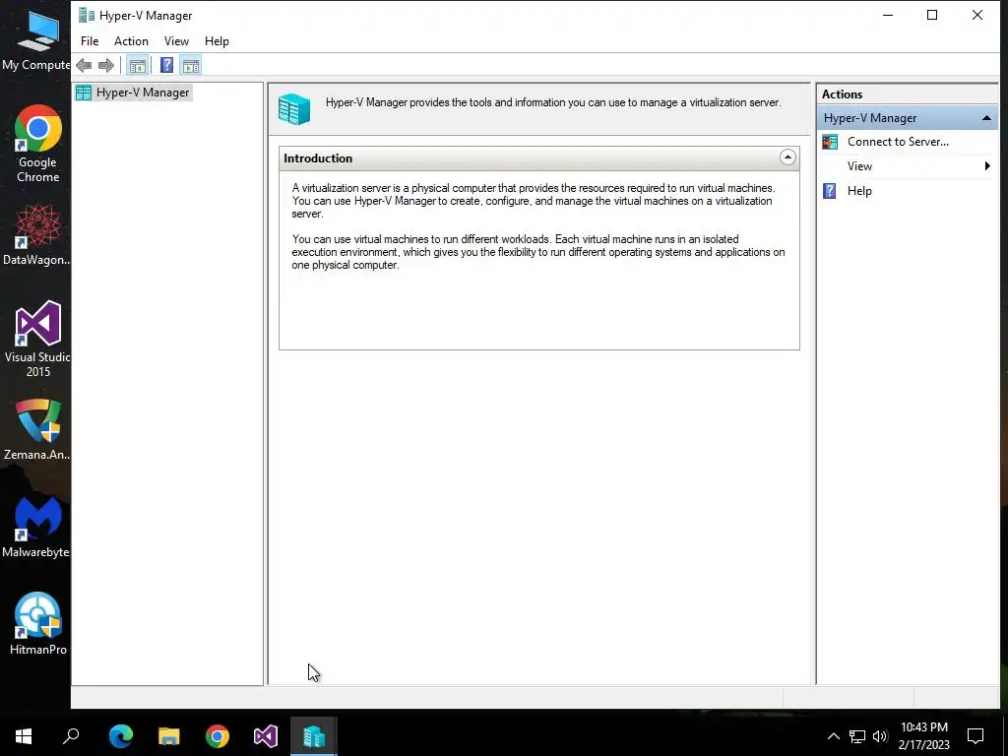Open the notification center icon
Viewport: 1008px width, 756px height.
pos(976,736)
